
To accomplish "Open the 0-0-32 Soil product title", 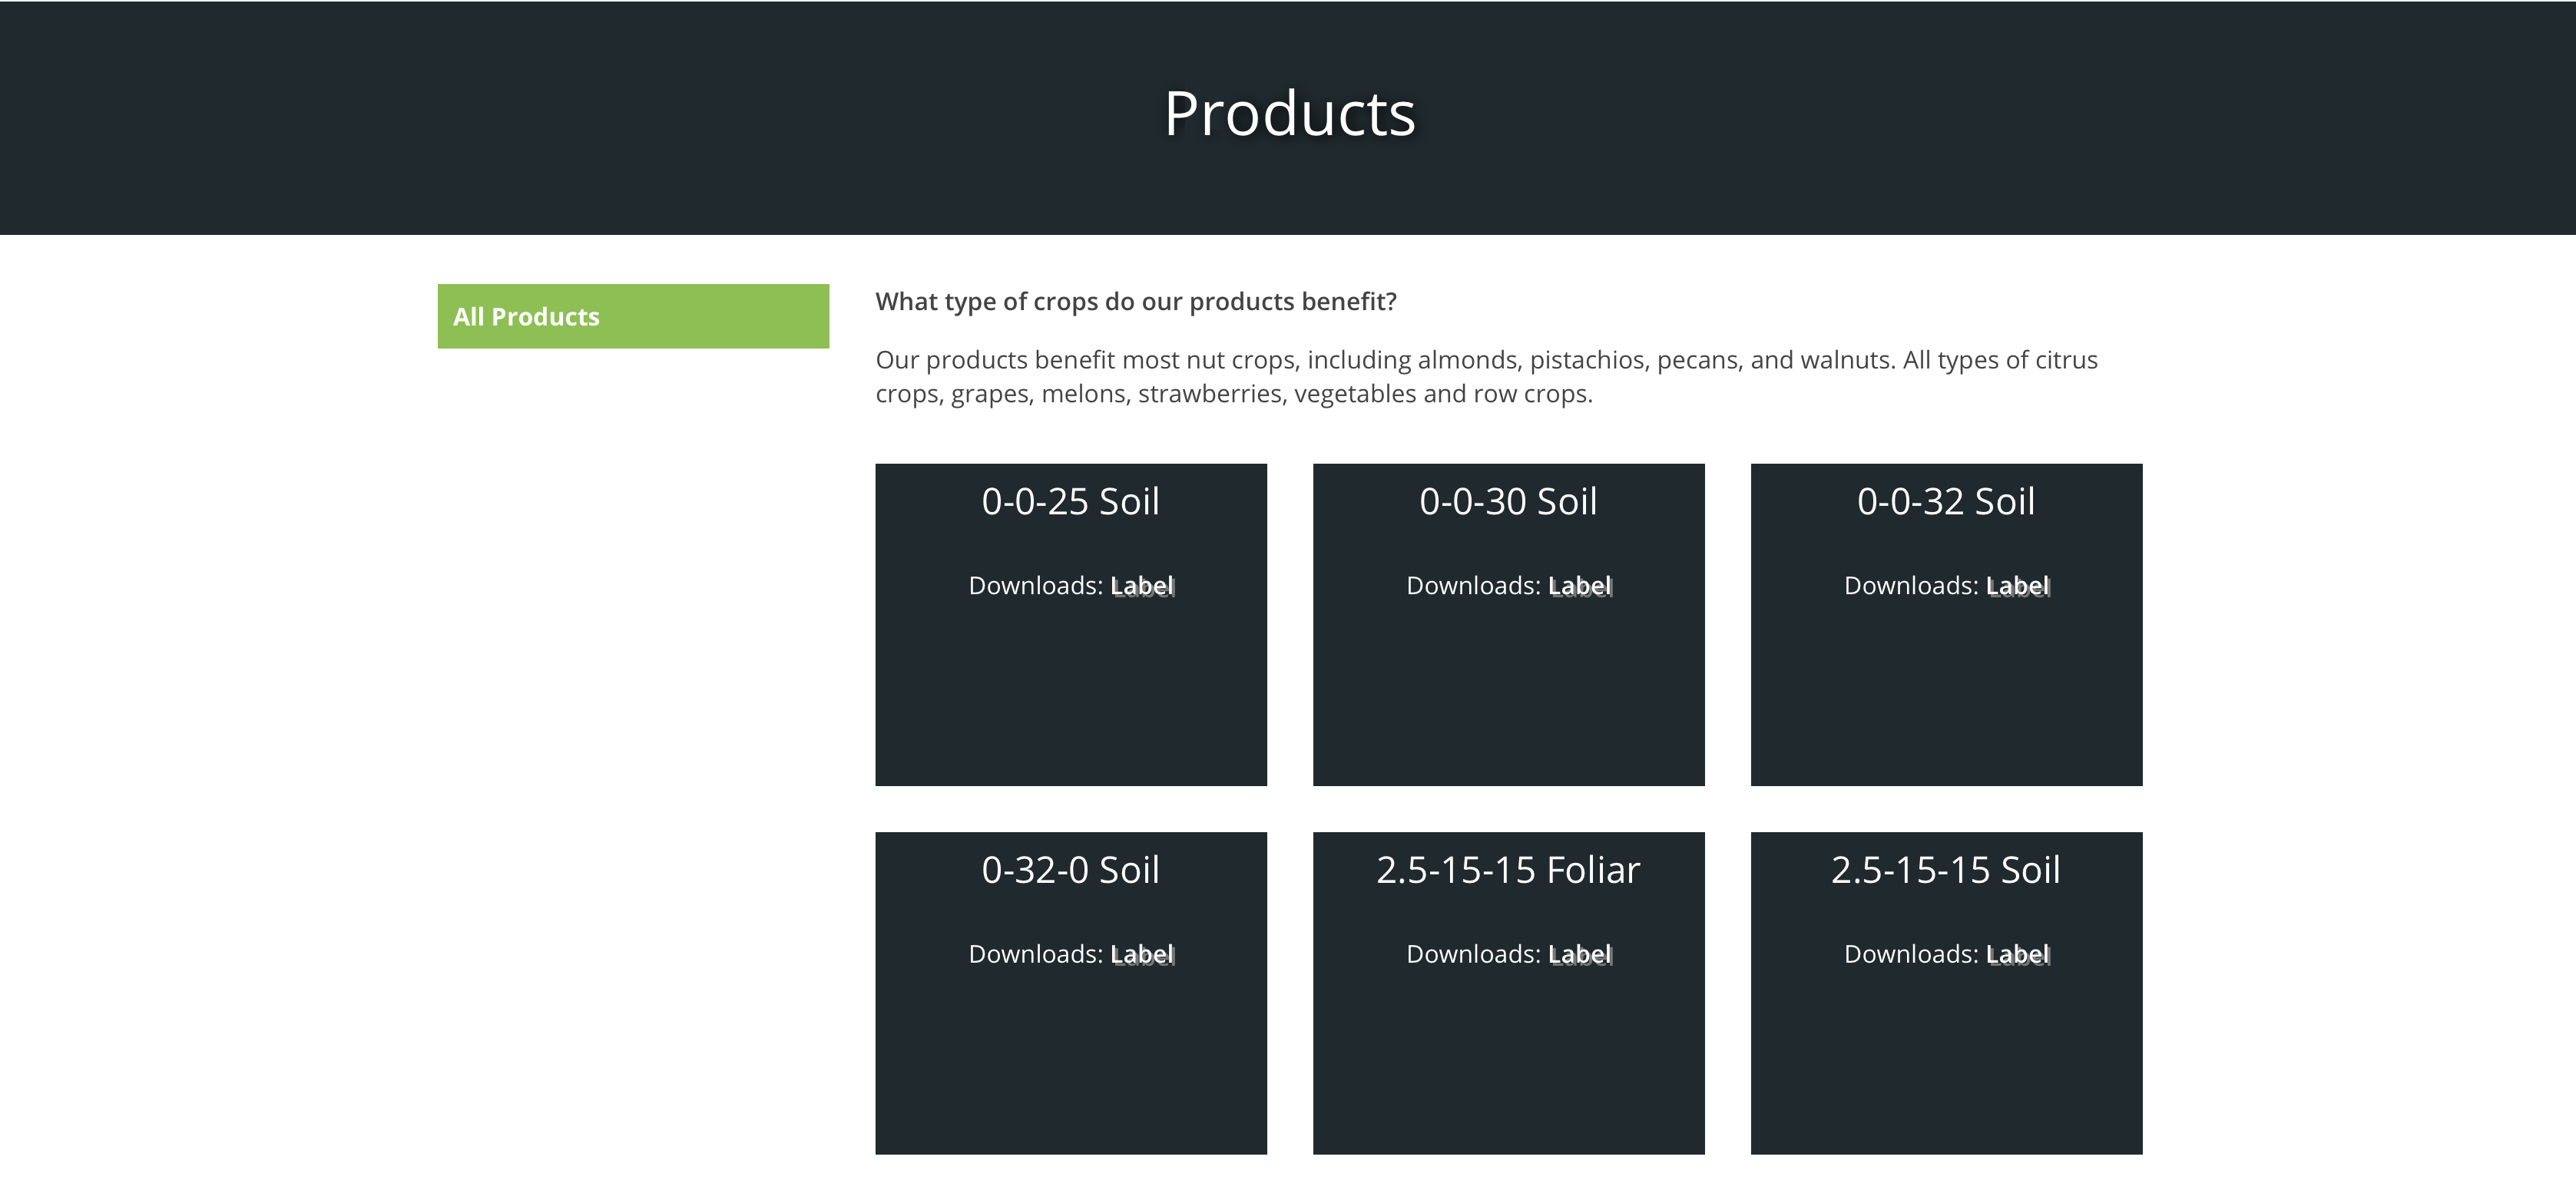I will click(x=1945, y=501).
